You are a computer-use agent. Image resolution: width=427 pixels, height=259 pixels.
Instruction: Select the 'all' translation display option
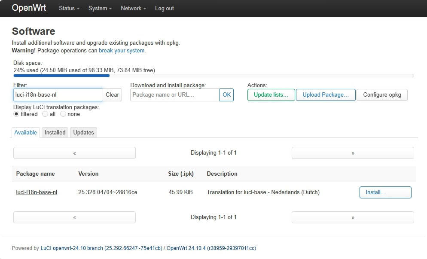point(45,114)
